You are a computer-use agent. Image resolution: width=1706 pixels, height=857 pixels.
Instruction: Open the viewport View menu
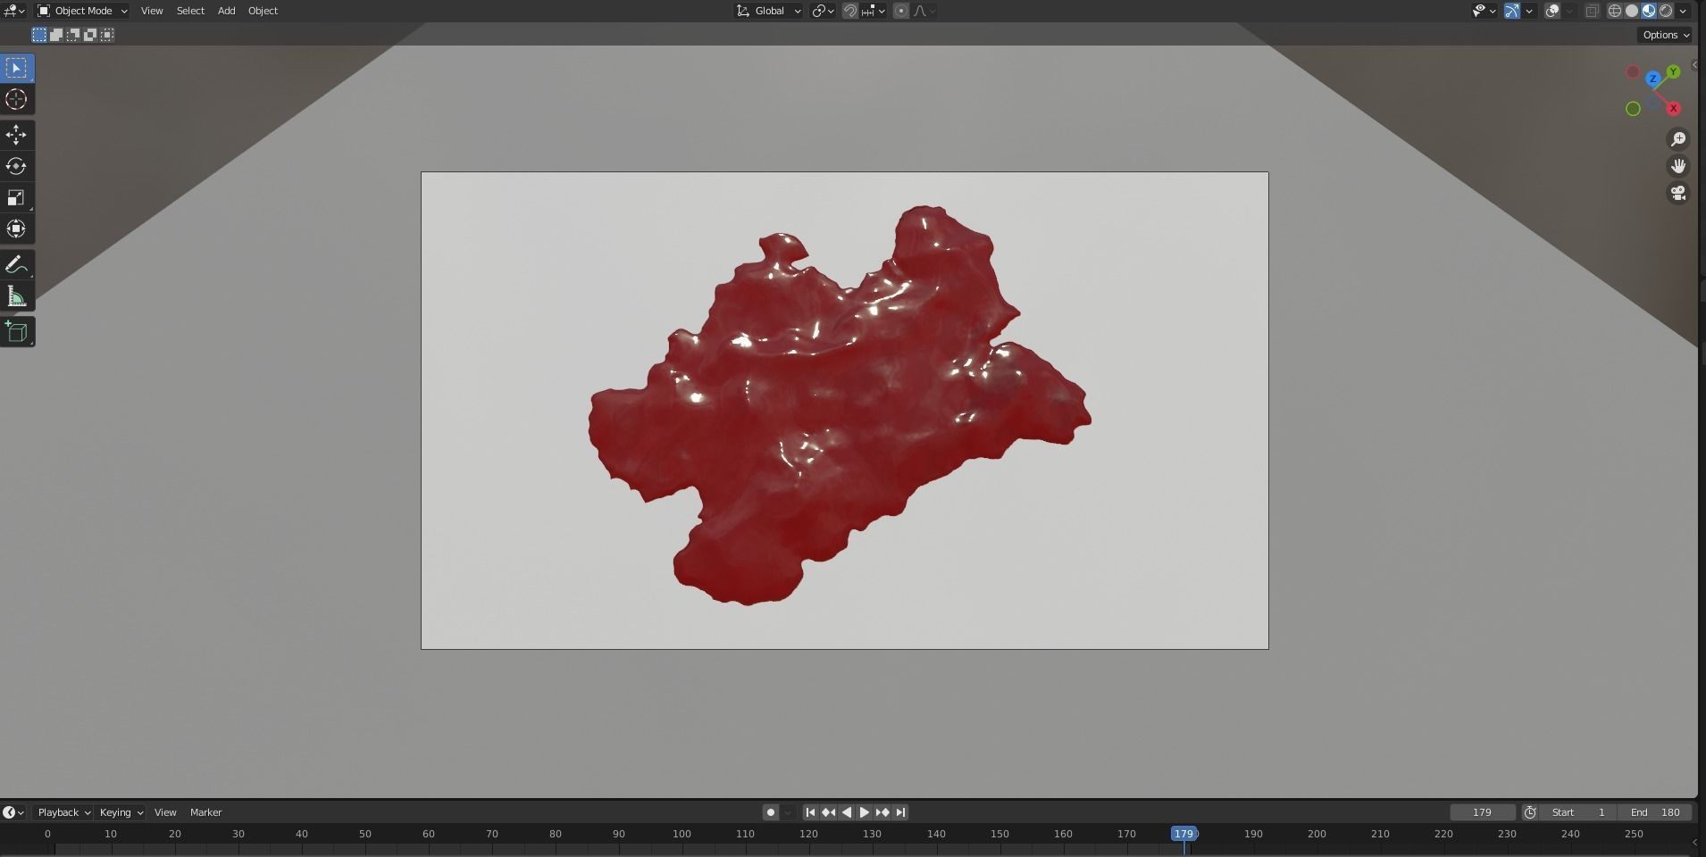(152, 11)
